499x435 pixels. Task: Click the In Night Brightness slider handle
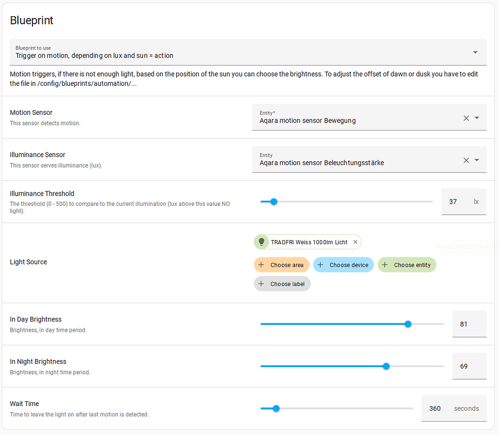[x=386, y=366]
